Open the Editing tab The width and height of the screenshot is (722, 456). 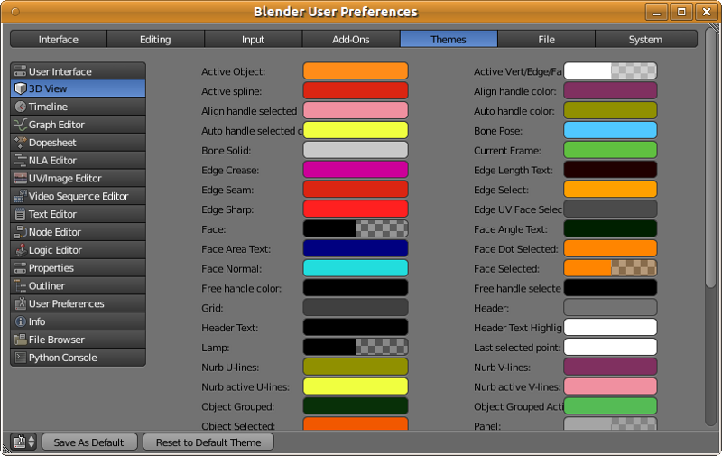[155, 39]
